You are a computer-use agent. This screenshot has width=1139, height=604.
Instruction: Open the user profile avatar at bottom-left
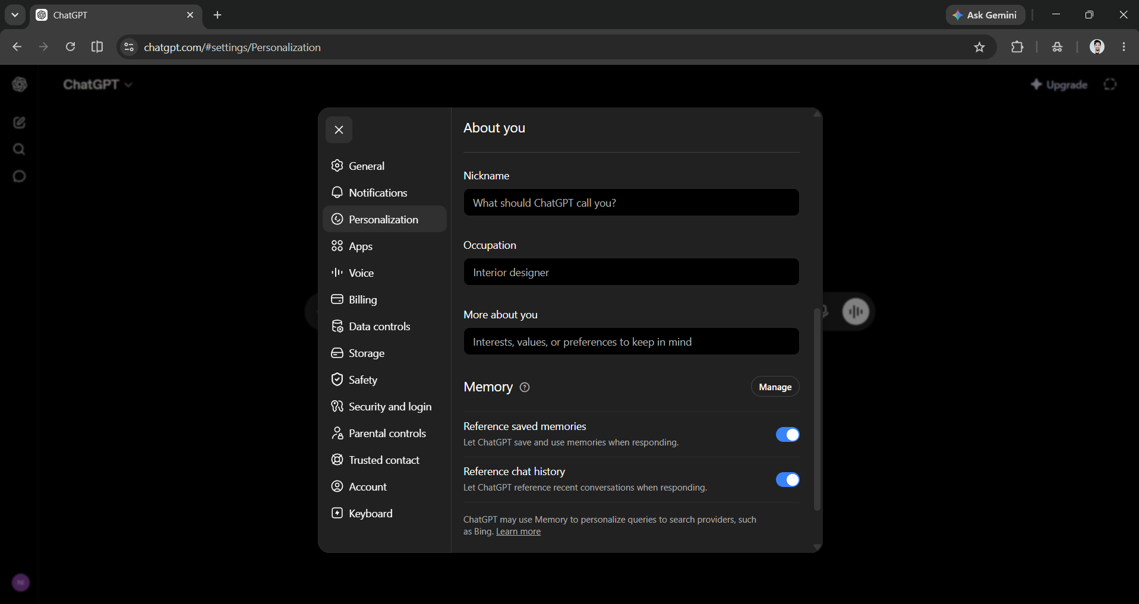point(21,583)
